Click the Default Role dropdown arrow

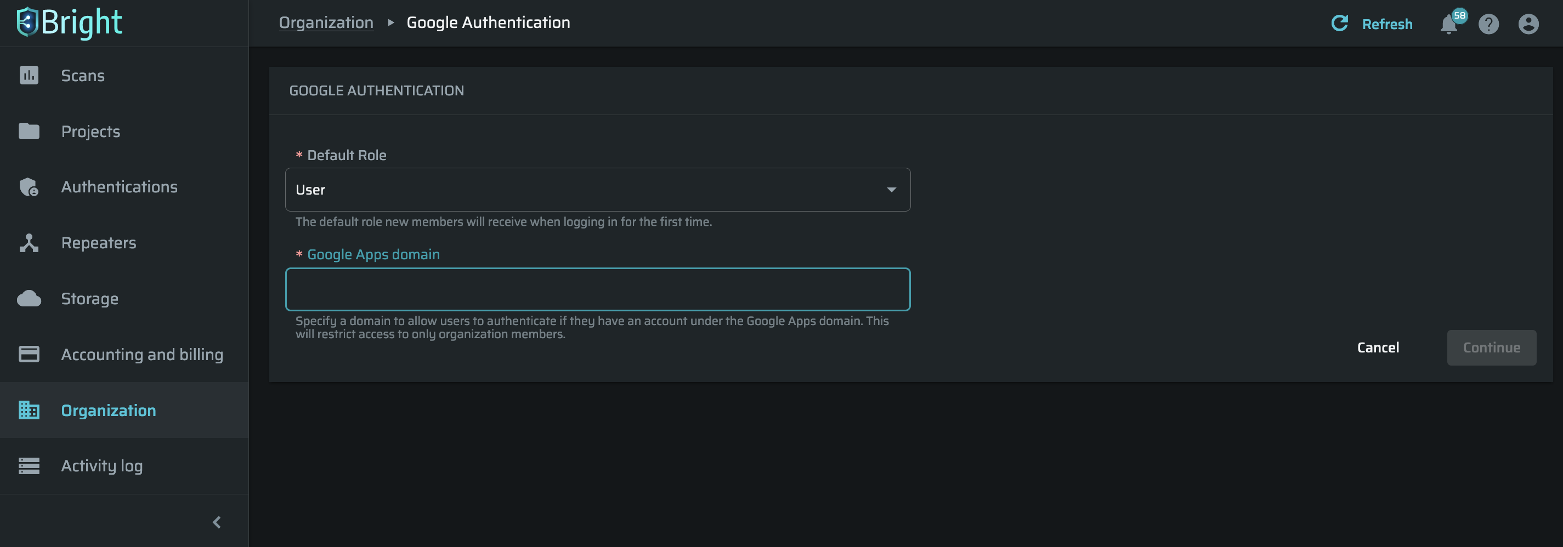point(891,190)
